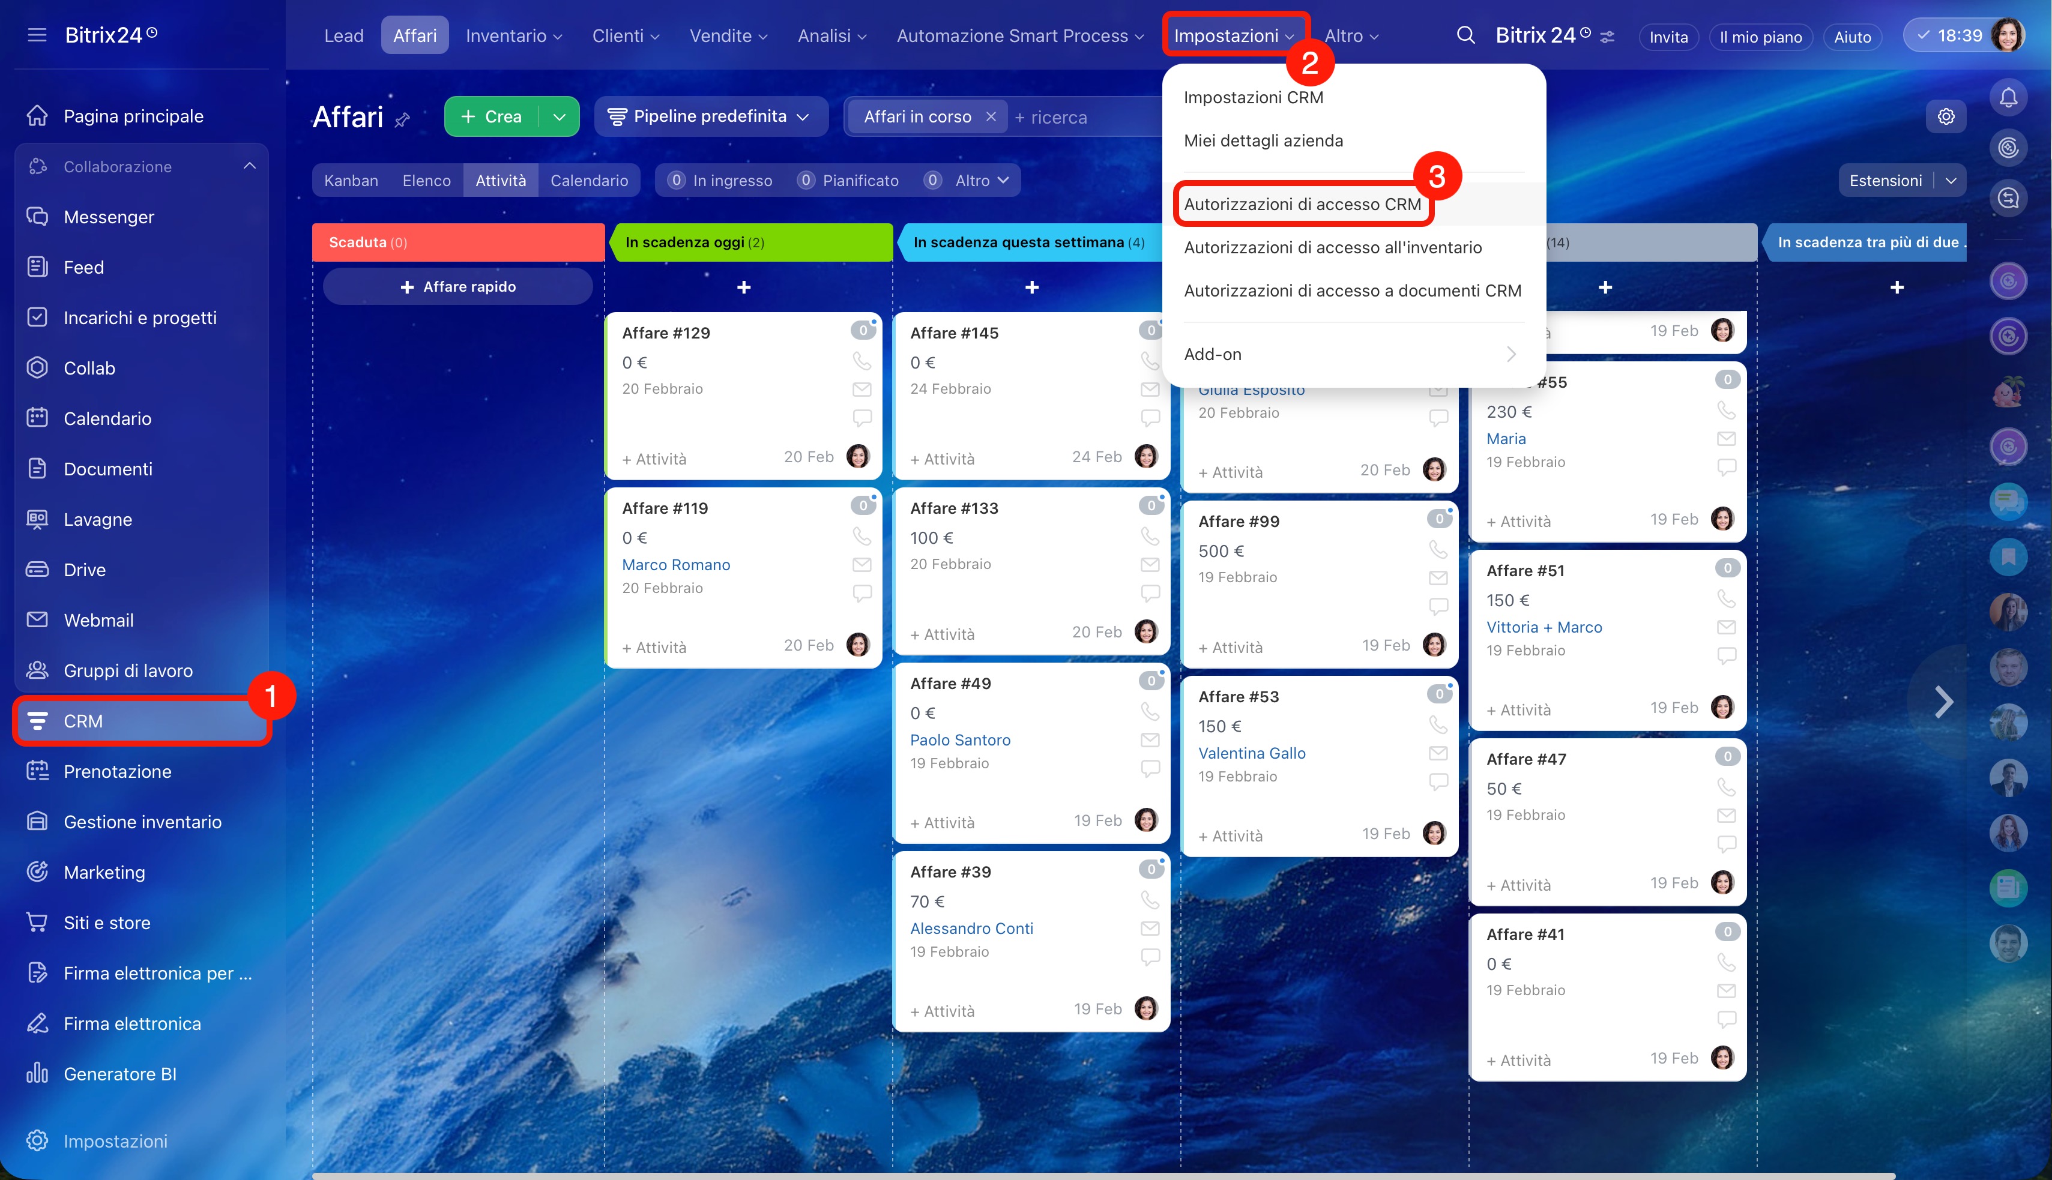Click the Kanban settings gear icon
2052x1180 pixels.
[1945, 116]
